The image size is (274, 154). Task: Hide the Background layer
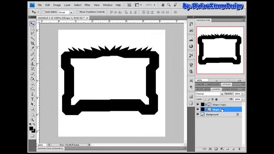(x=198, y=114)
